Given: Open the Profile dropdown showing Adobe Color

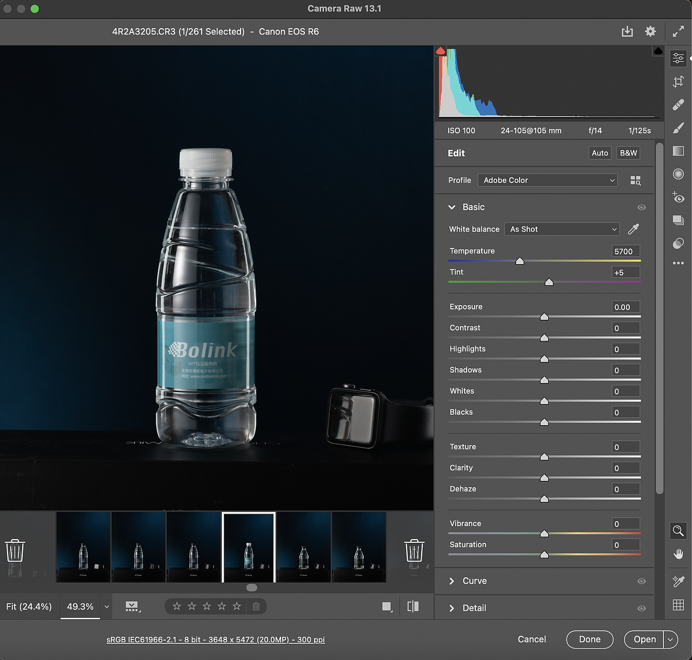Looking at the screenshot, I should tap(548, 180).
